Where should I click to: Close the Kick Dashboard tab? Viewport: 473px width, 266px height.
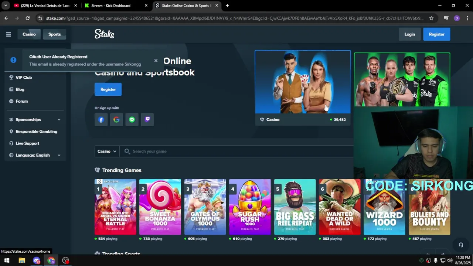146,6
